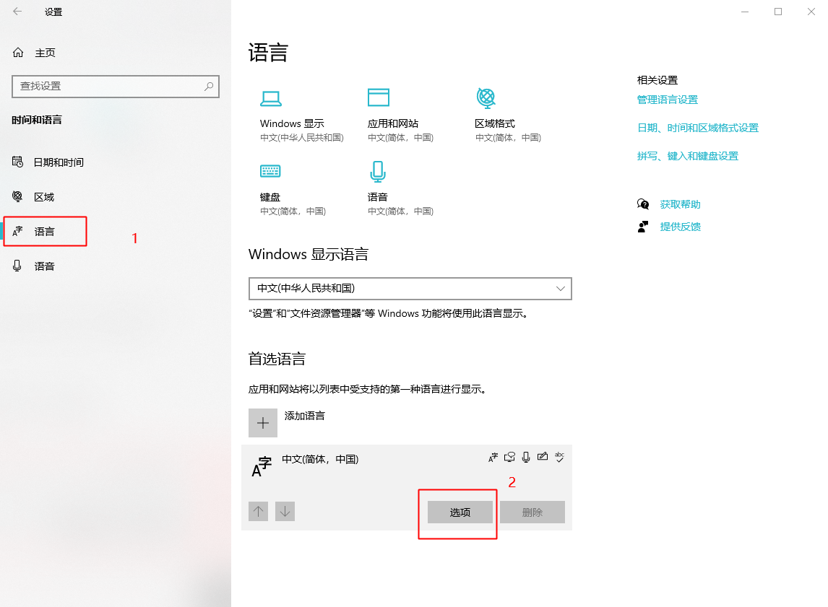This screenshot has height=607, width=828.
Task: Click the 提供反馈 feedback icon
Action: click(643, 226)
